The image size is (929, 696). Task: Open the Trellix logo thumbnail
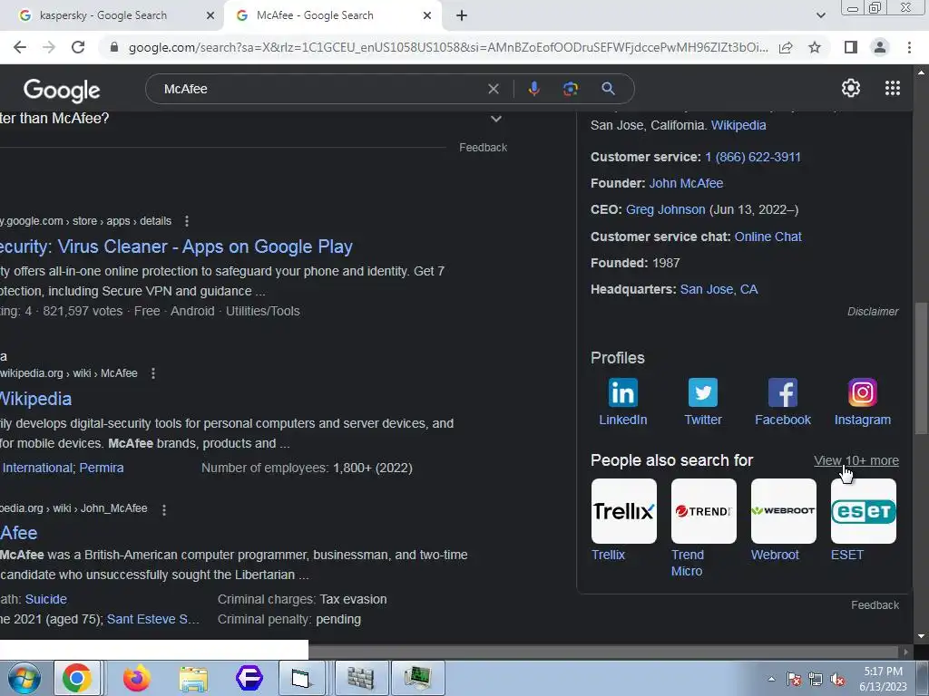coord(624,511)
